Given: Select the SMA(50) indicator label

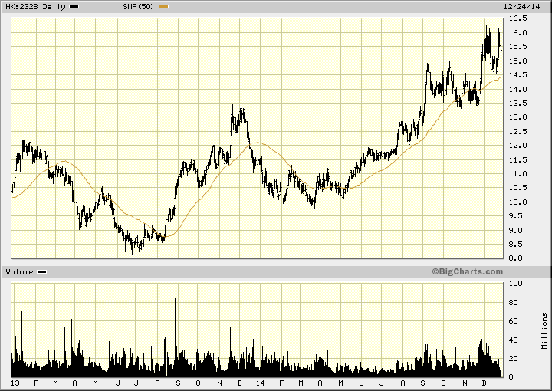Looking at the screenshot, I should pos(139,7).
